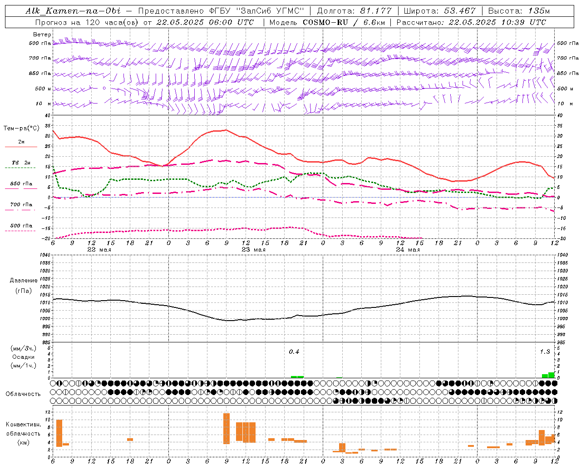Click the 10 м wind level label on left
581x465 pixels.
tap(44, 104)
